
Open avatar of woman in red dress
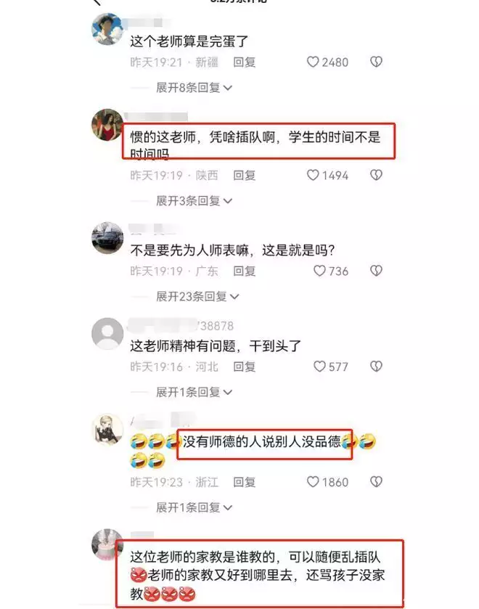pos(107,125)
